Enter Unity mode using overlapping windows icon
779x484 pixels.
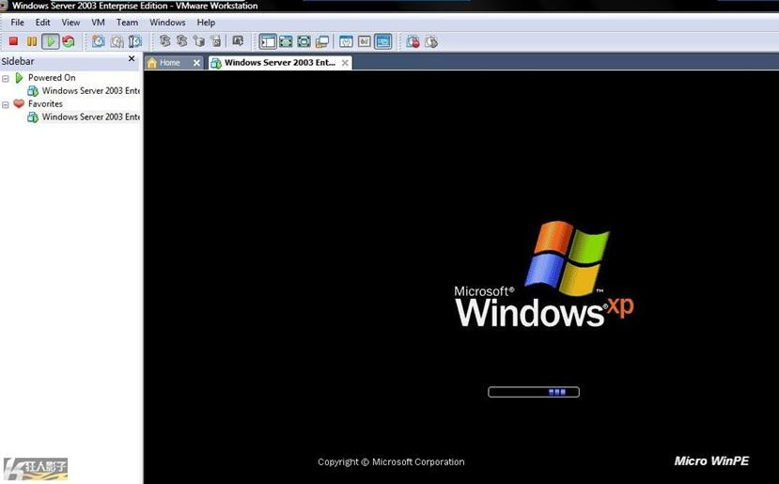322,41
